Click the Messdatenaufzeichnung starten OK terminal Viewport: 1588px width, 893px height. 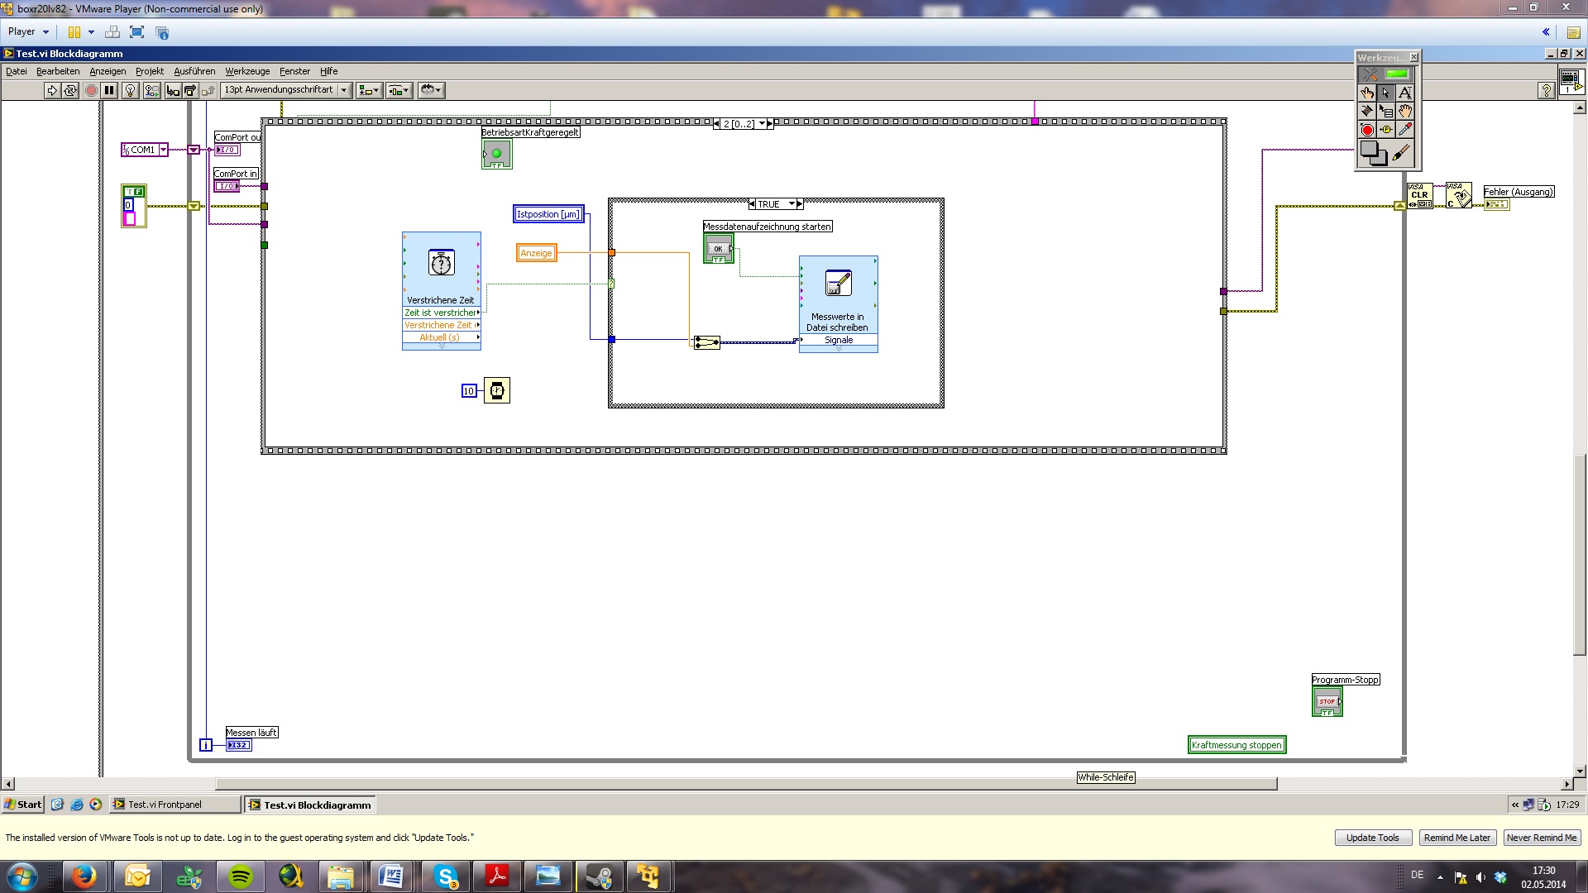point(718,248)
